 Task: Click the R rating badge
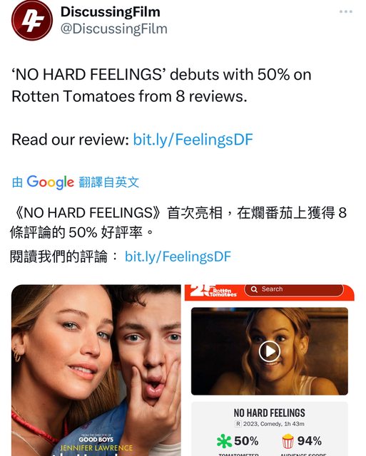238,424
